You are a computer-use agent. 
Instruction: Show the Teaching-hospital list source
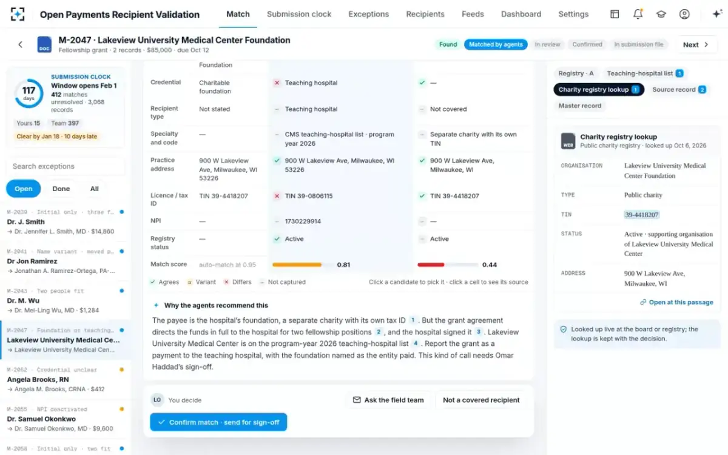(645, 73)
